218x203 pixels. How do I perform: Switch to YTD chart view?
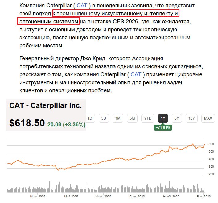148,118
